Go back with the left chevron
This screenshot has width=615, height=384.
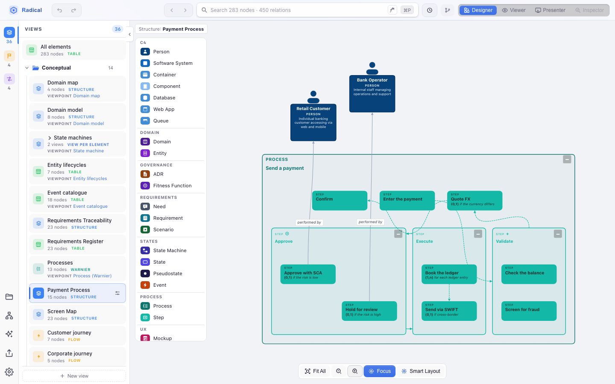pyautogui.click(x=172, y=10)
